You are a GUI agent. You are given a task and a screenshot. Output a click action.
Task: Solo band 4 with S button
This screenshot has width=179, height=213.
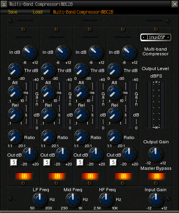tap(113, 162)
